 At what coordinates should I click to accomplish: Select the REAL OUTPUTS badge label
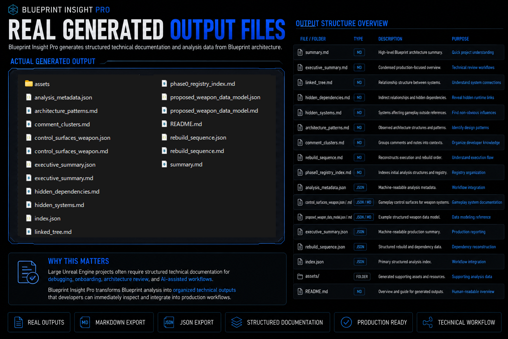pyautogui.click(x=46, y=322)
